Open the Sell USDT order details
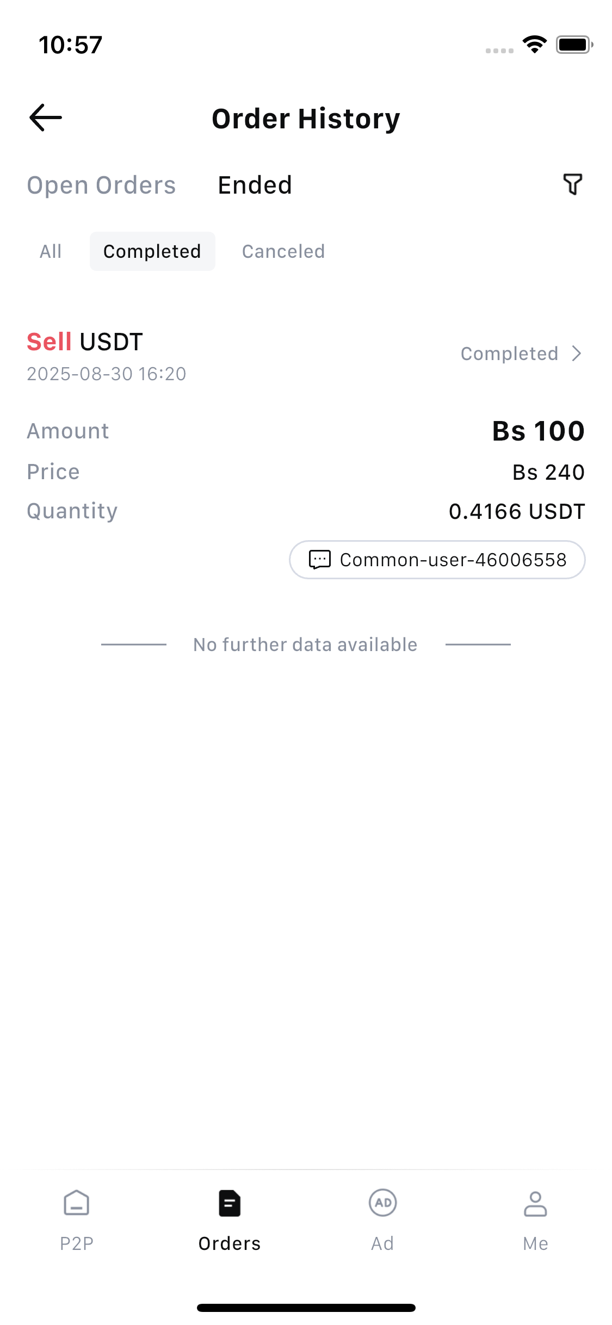This screenshot has width=612, height=1325. (85, 342)
